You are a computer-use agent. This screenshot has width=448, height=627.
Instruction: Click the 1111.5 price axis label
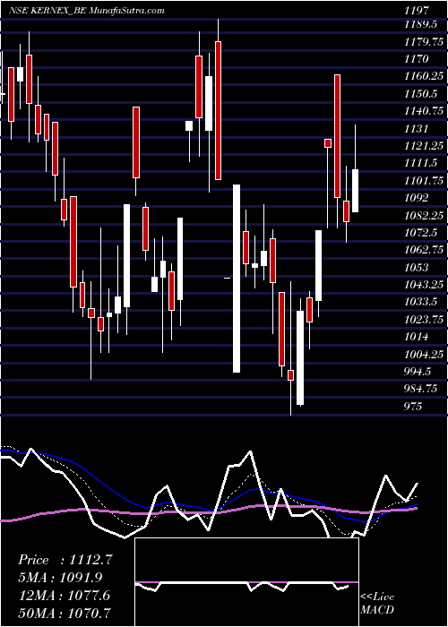pos(420,163)
